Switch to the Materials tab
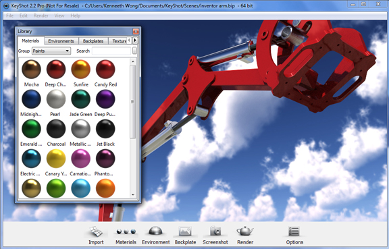The height and width of the screenshot is (249, 389). 30,40
